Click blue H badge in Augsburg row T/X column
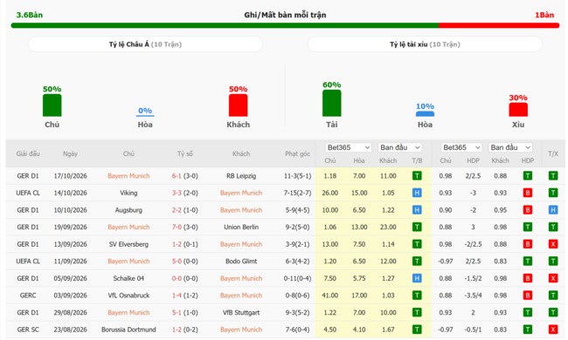568x340 pixels. (553, 210)
